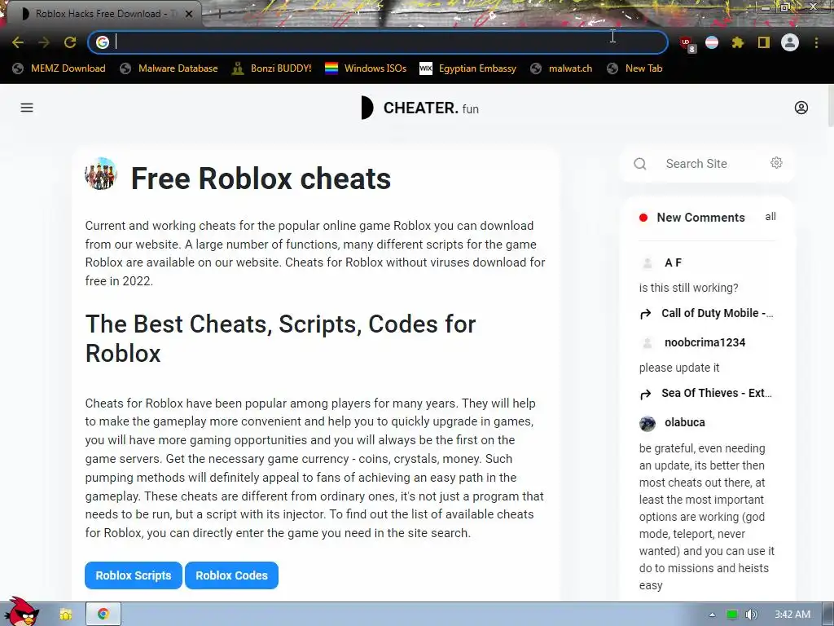Open Start menu Angry Bird icon
This screenshot has height=626, width=834.
22,612
